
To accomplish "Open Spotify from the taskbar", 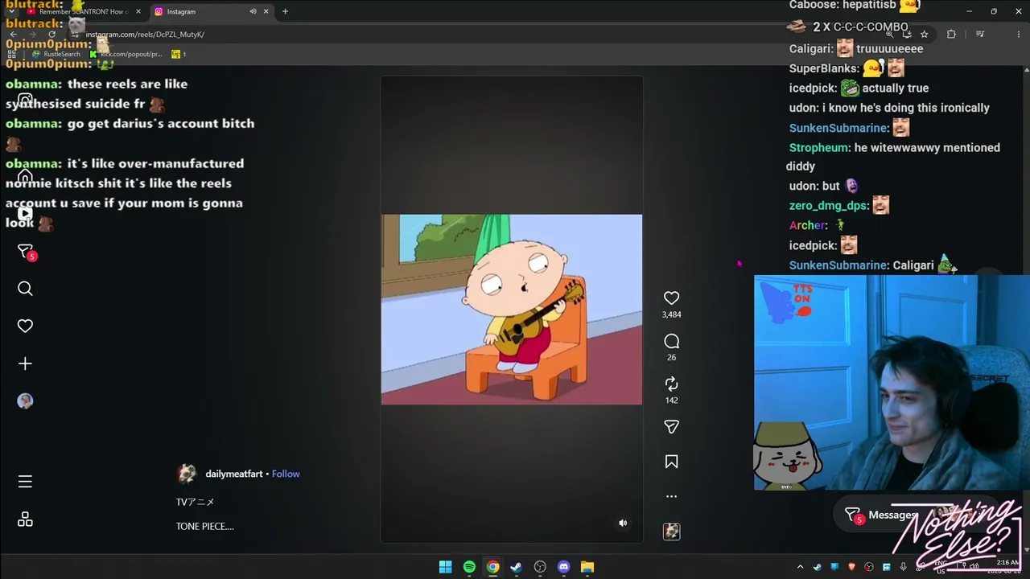I will point(469,567).
